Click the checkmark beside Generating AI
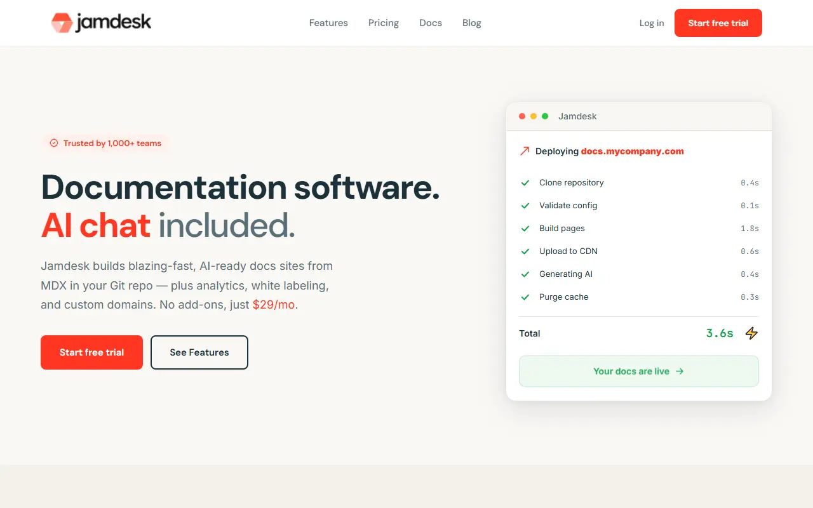The height and width of the screenshot is (508, 813). 525,274
